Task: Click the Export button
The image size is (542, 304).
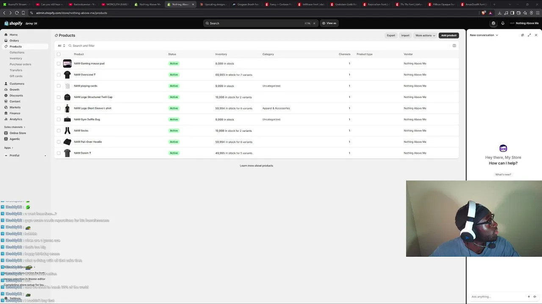Action: point(391,35)
